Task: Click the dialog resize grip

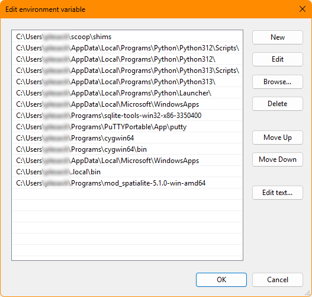Action: 308,293
